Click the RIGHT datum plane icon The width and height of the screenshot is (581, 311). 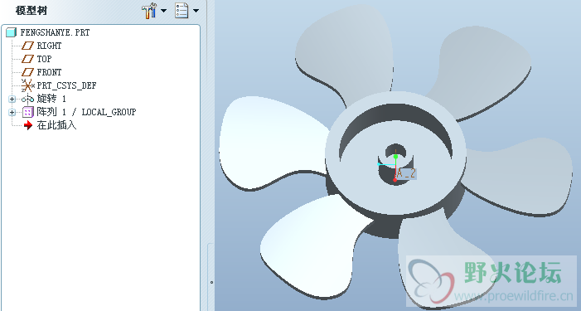coord(28,46)
